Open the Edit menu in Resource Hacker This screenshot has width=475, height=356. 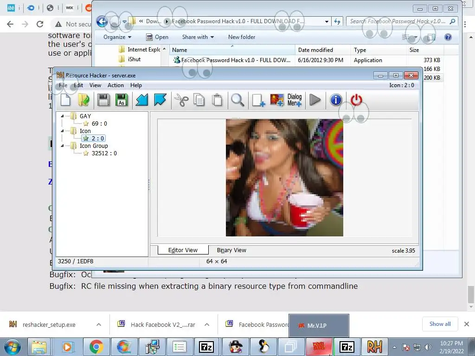pos(78,85)
